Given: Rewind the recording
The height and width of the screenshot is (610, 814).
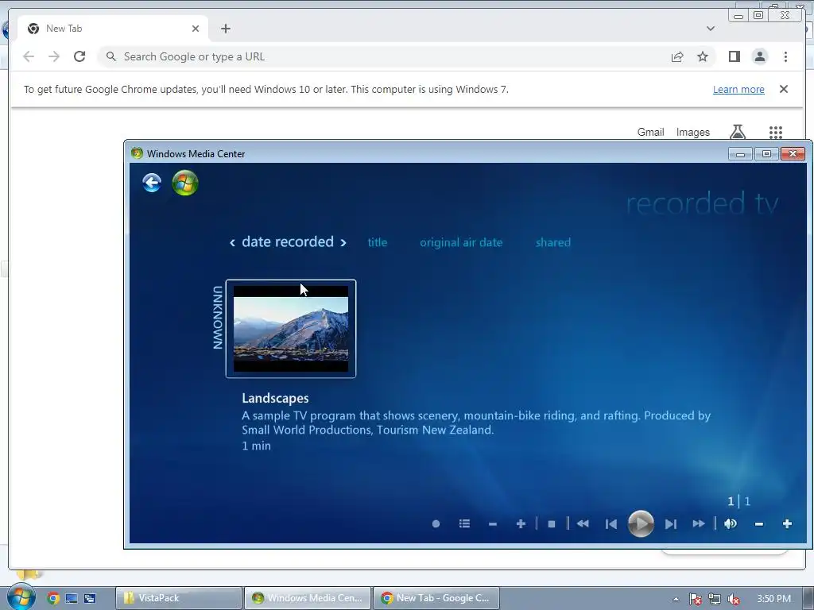Looking at the screenshot, I should [583, 524].
